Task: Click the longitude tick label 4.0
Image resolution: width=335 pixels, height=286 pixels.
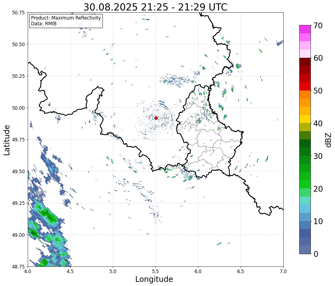Action: [x=28, y=271]
